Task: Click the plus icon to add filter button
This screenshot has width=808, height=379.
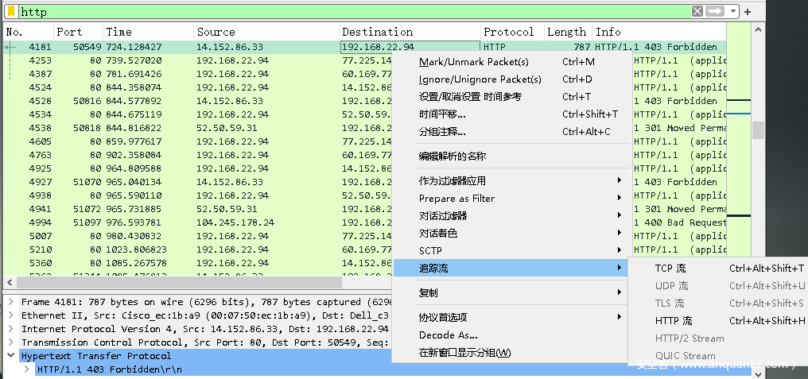Action: (747, 11)
